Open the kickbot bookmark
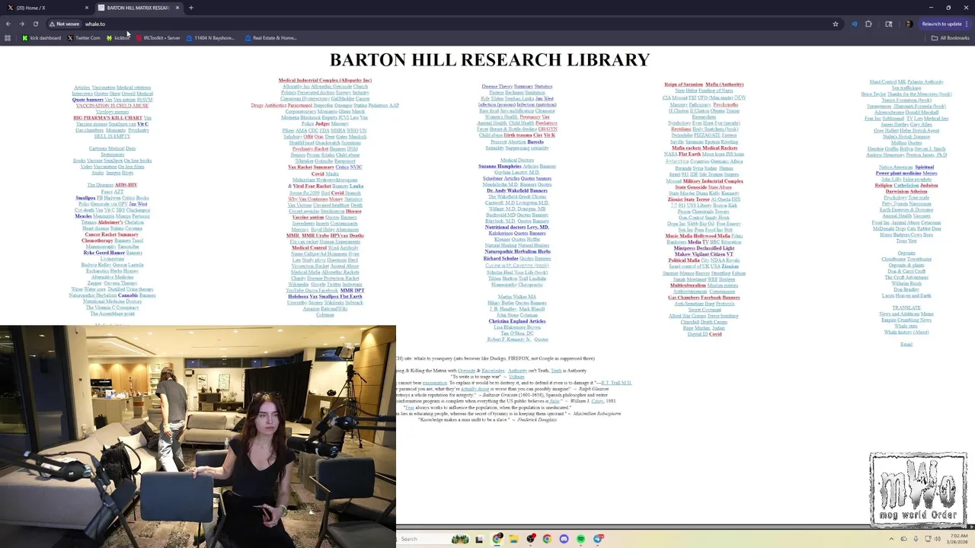Image resolution: width=975 pixels, height=548 pixels. point(118,37)
